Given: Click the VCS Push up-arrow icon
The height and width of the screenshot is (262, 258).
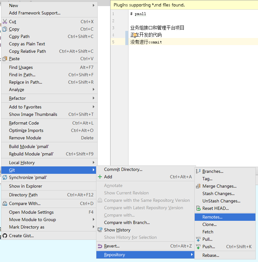Looking at the screenshot, I should click(198, 247).
